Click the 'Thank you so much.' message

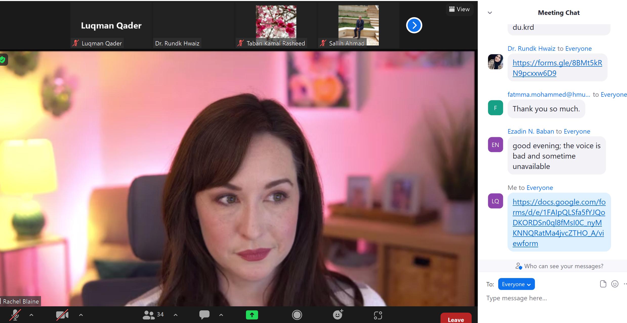[546, 109]
